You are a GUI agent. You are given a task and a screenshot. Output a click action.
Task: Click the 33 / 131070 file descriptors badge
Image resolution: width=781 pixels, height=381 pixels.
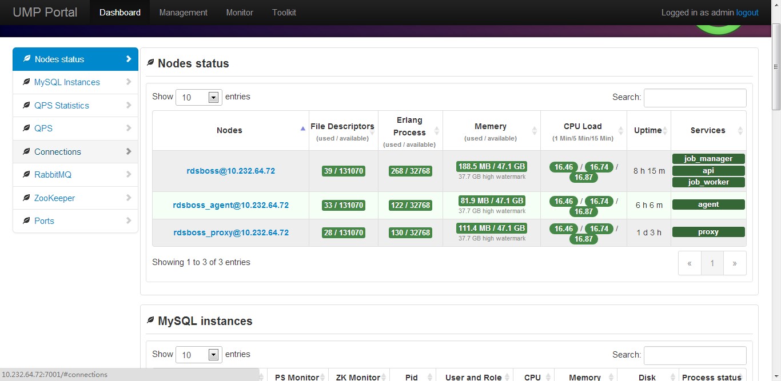point(343,205)
